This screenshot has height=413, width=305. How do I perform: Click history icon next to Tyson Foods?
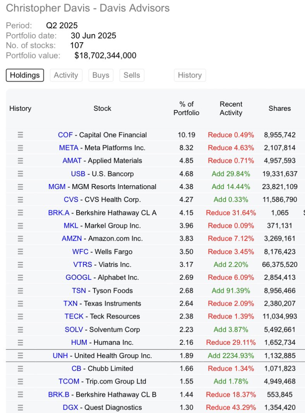20,291
